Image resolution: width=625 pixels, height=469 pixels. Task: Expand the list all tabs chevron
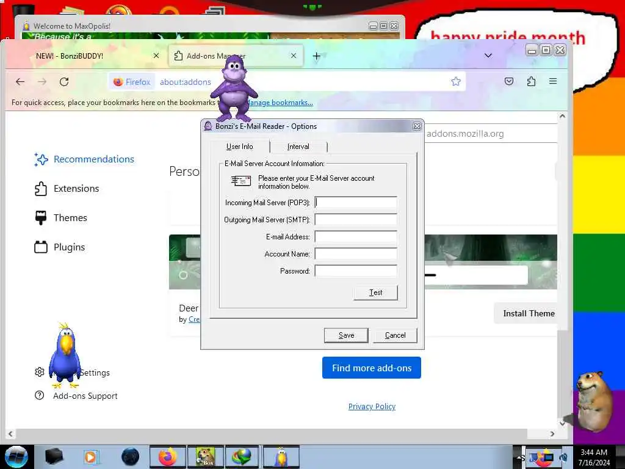pyautogui.click(x=488, y=56)
